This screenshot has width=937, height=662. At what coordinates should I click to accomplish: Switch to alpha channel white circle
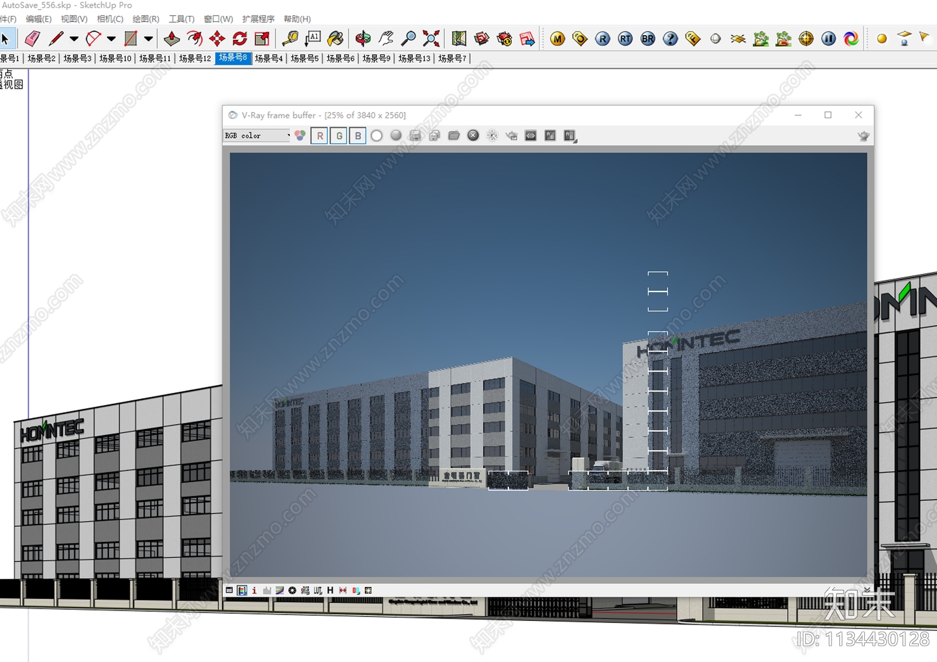[x=377, y=136]
